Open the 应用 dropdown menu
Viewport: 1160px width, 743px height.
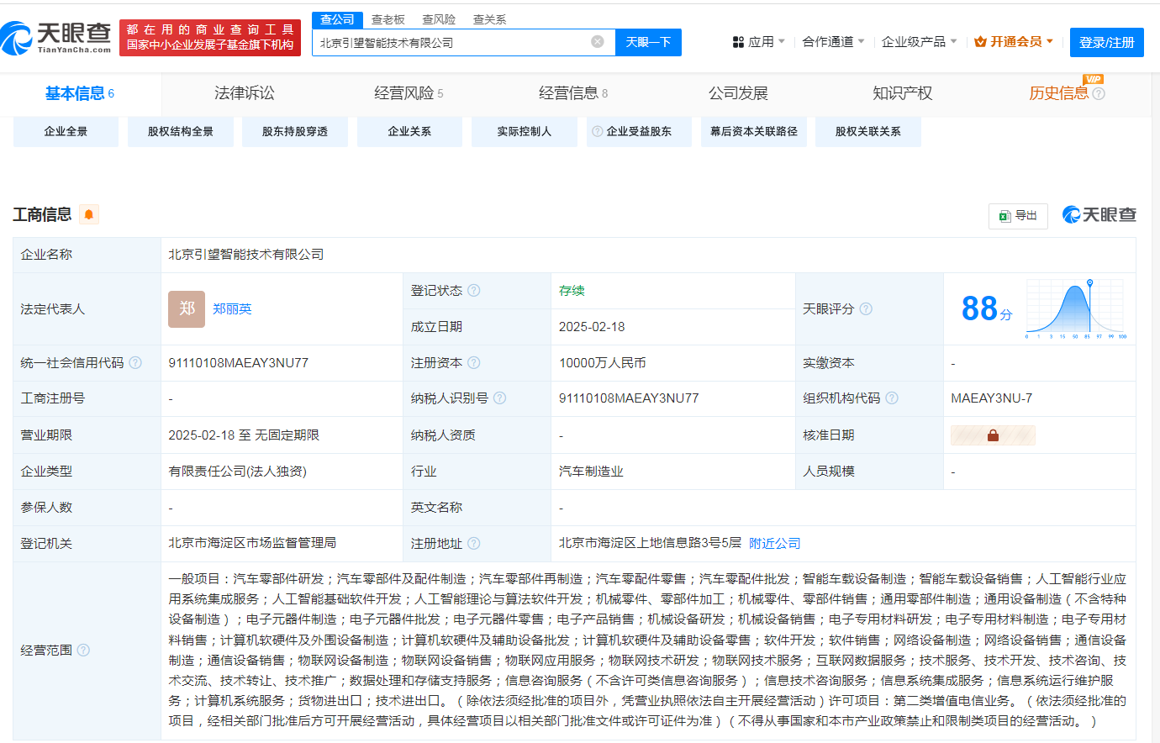[759, 42]
